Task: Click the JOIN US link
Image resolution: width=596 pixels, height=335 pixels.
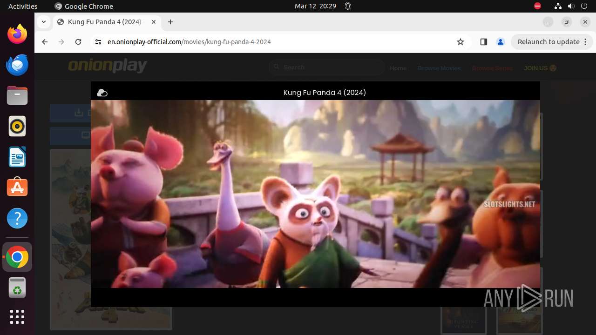Action: (540, 68)
